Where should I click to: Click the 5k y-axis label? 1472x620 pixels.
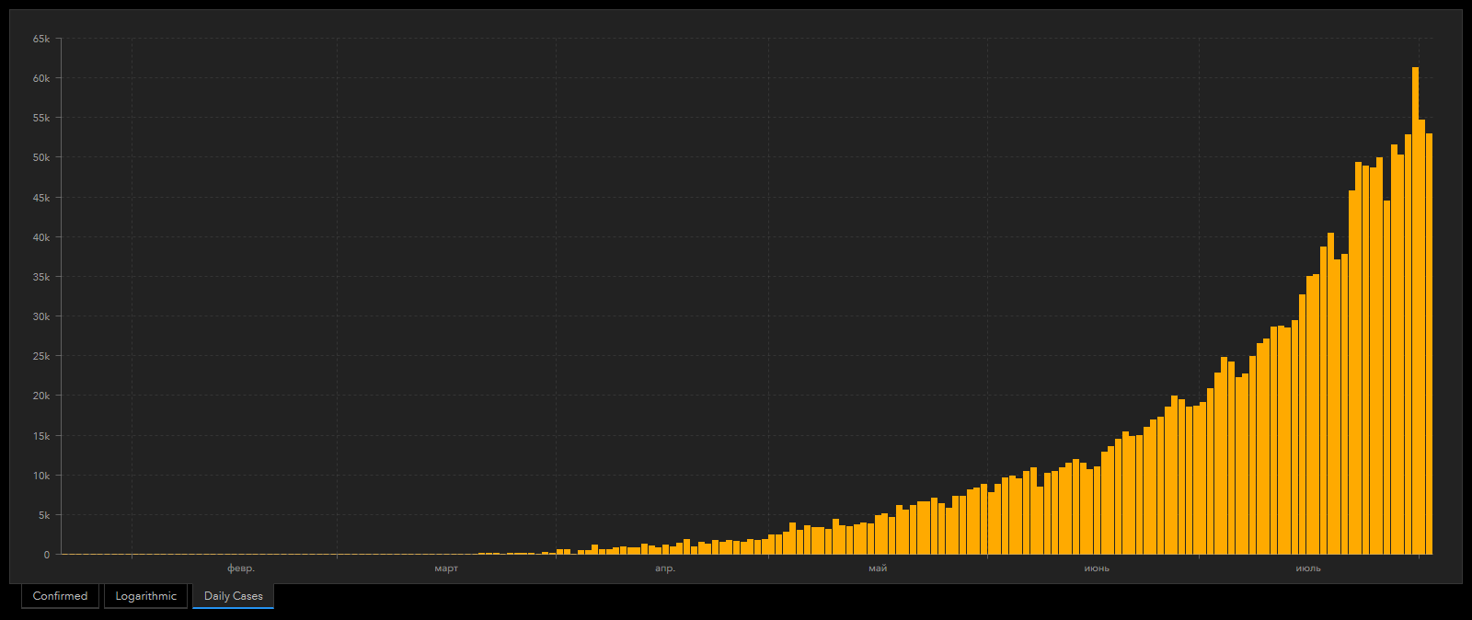[44, 515]
